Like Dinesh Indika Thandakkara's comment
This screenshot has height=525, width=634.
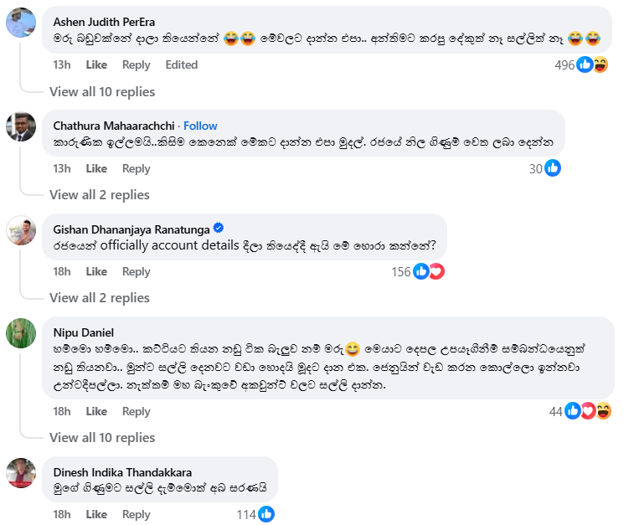click(x=96, y=514)
